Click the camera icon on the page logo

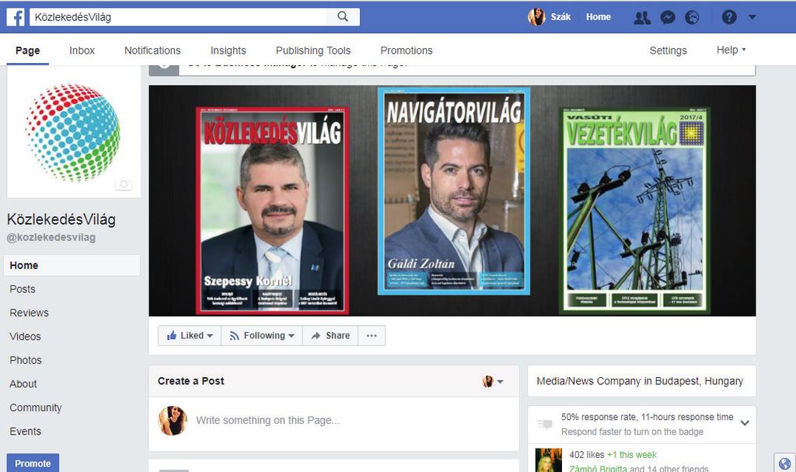124,184
